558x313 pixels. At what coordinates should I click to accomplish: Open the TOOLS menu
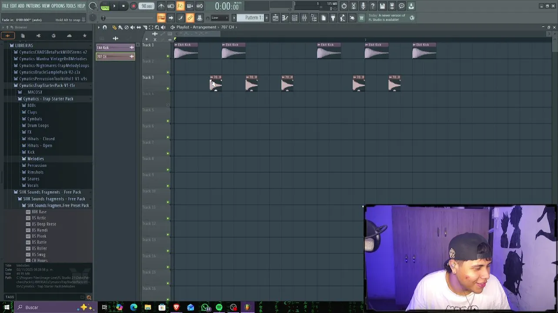tap(71, 6)
